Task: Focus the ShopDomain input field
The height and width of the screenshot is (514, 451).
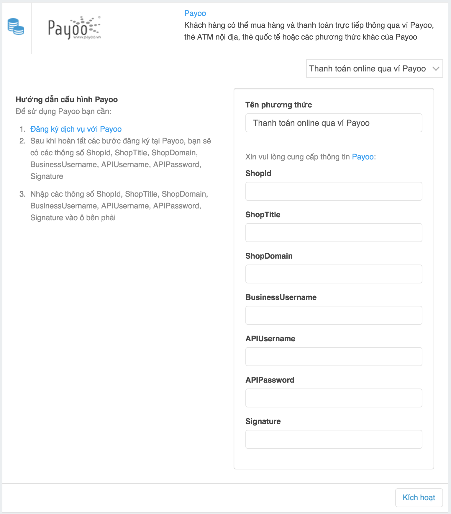Action: [x=334, y=274]
